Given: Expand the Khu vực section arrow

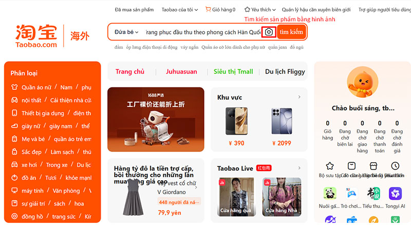Looking at the screenshot, I should pos(300,97).
